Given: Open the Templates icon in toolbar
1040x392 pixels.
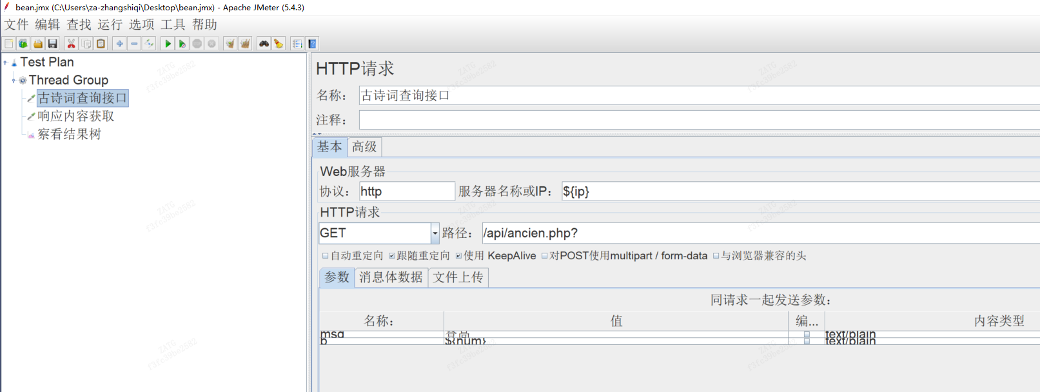Looking at the screenshot, I should [x=23, y=44].
